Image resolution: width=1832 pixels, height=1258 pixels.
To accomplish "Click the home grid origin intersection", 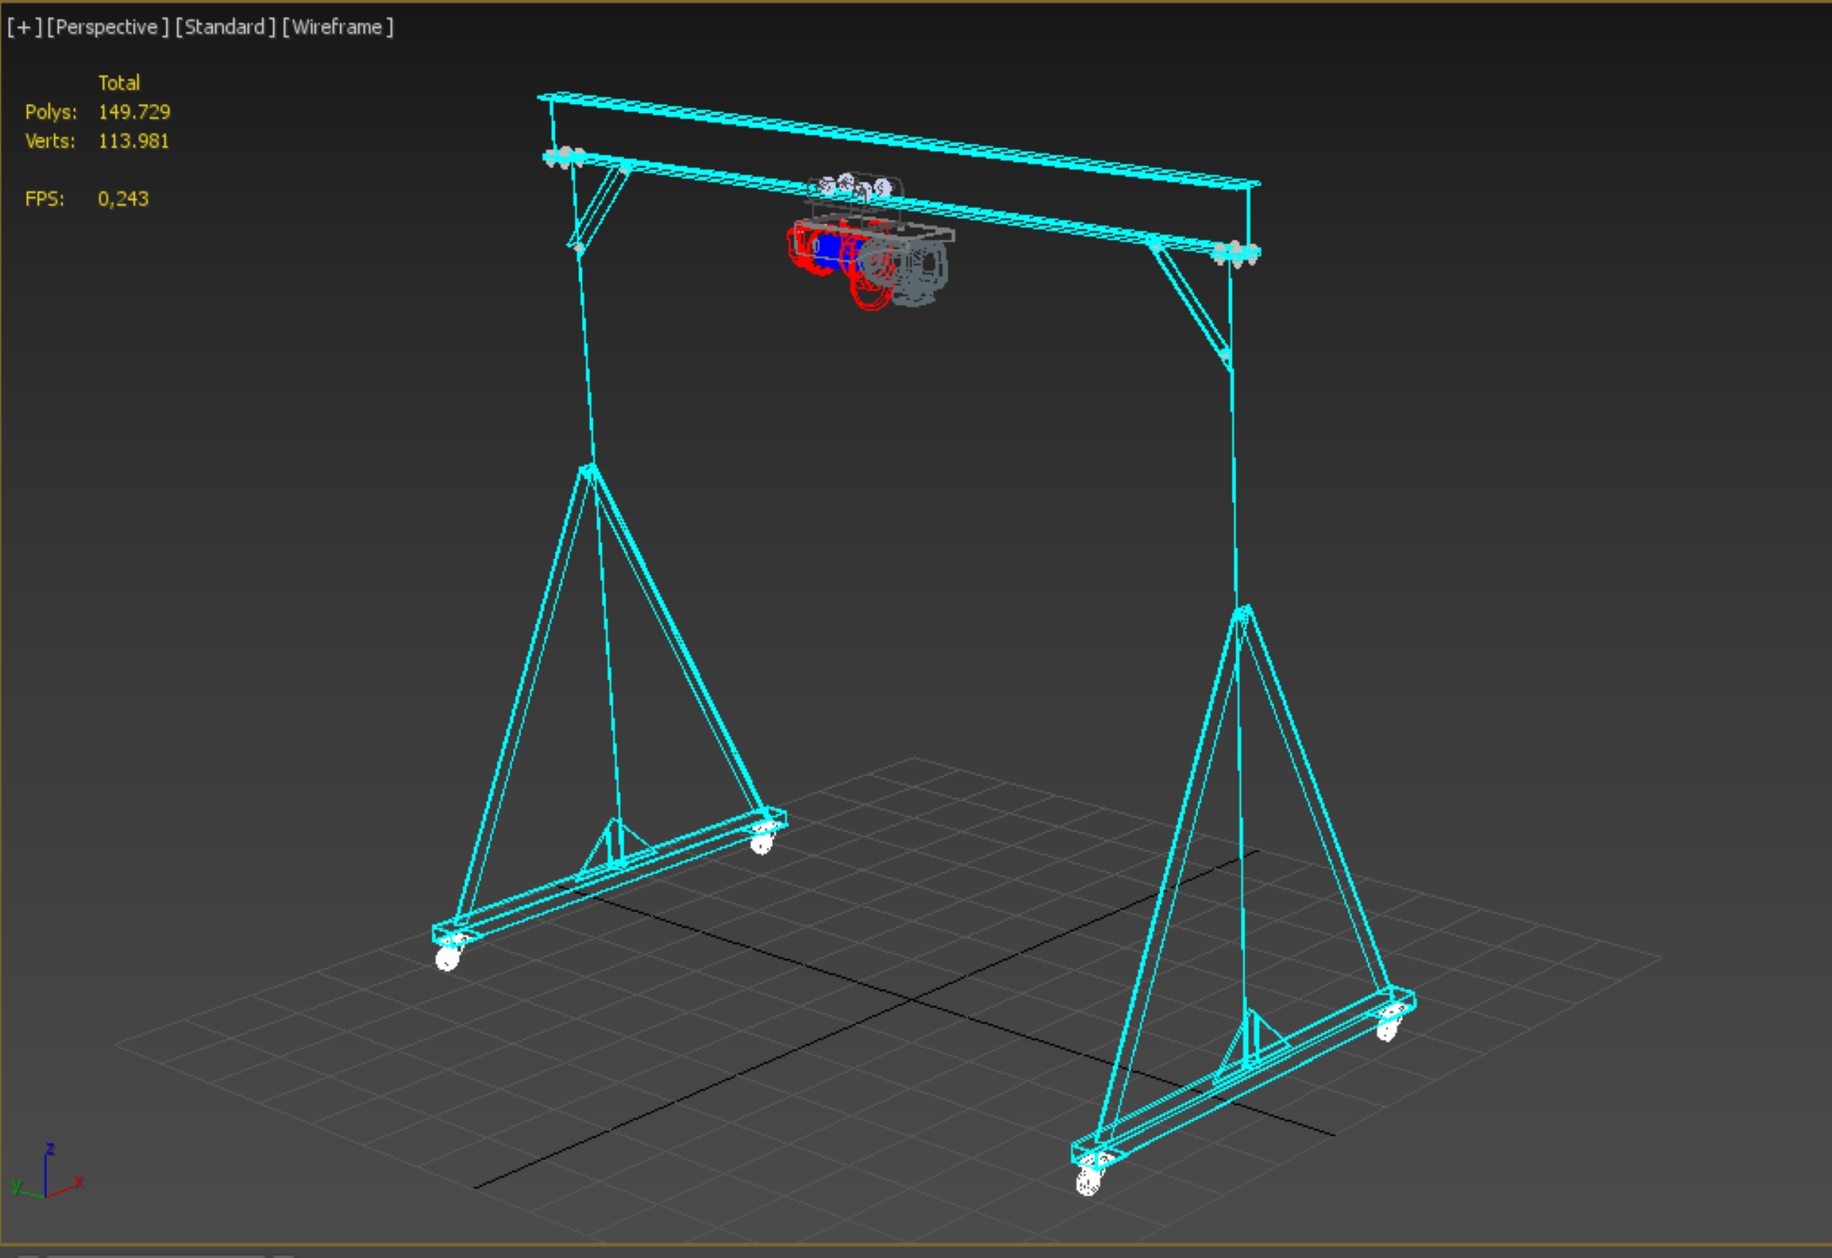I will point(912,1000).
